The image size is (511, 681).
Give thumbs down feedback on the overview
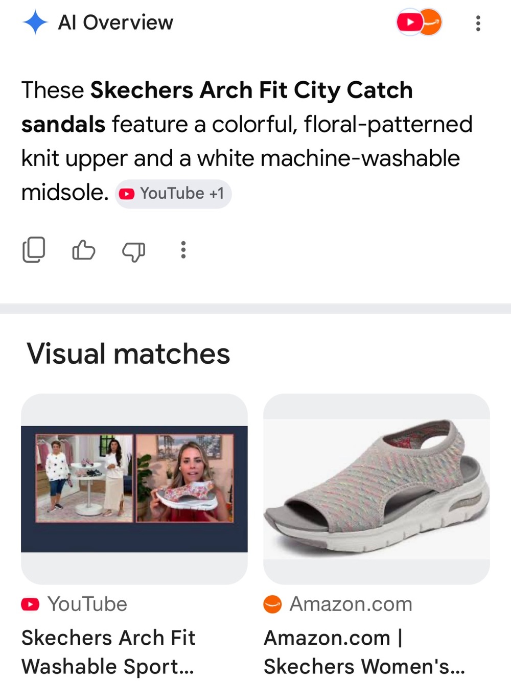pos(133,251)
